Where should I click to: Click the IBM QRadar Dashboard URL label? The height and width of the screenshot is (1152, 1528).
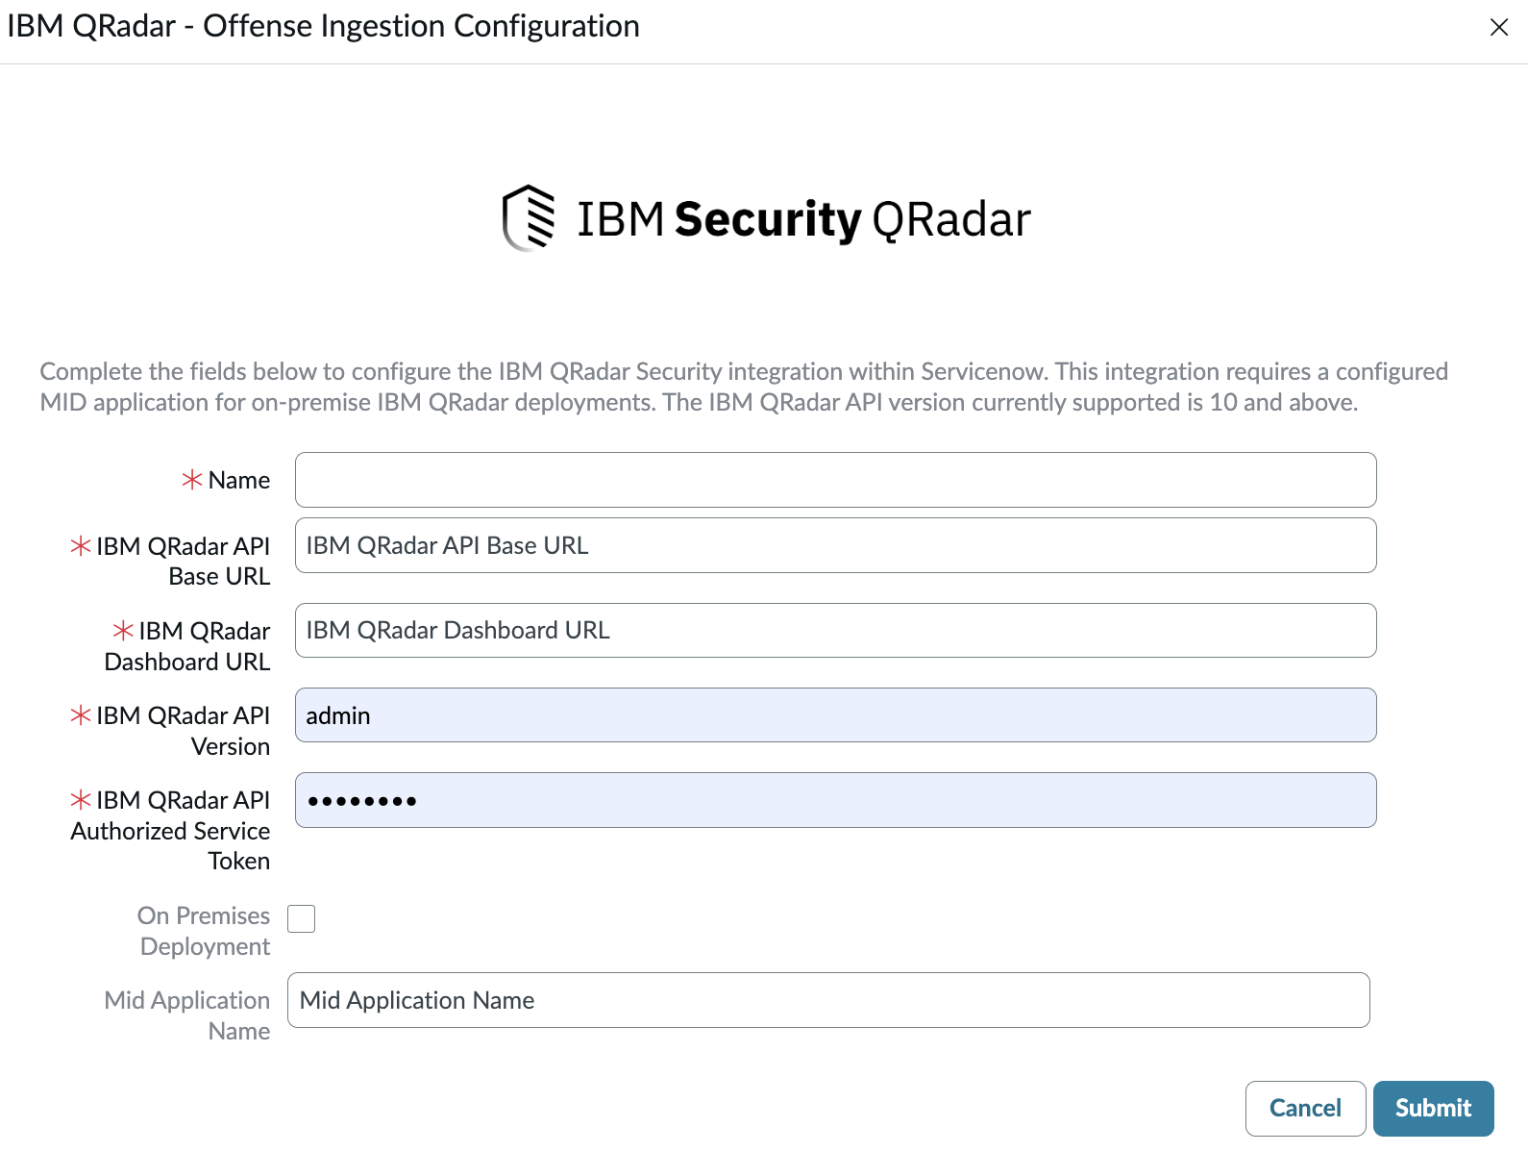tap(187, 646)
